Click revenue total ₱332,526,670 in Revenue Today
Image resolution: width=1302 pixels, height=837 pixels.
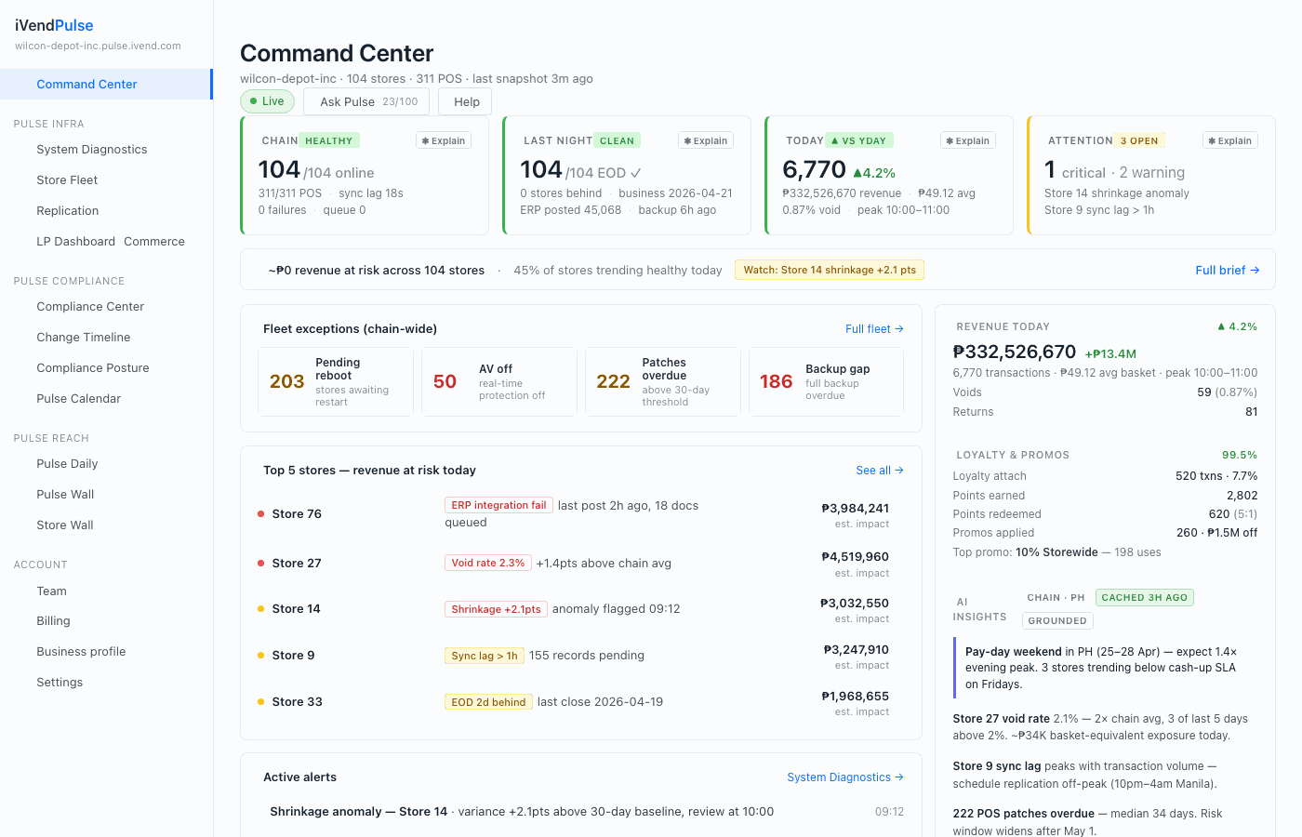click(1015, 352)
